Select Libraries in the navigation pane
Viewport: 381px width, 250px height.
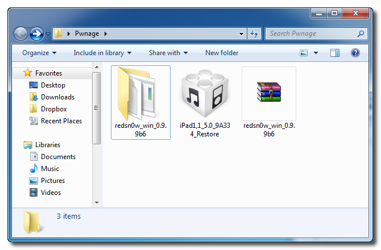(x=48, y=145)
